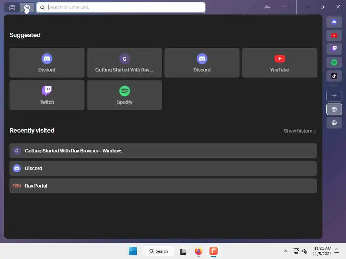Viewport: 346px width, 259px height.
Task: Open TikTok from the right sidebar
Action: coord(334,76)
